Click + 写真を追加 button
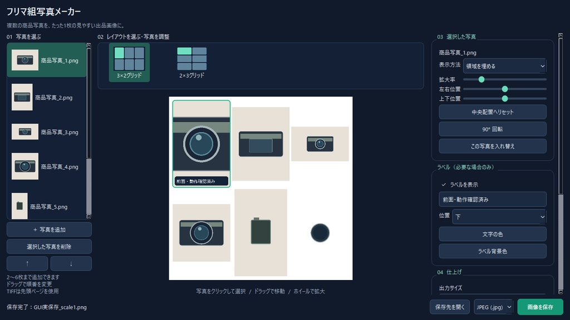The width and height of the screenshot is (570, 320). click(49, 229)
